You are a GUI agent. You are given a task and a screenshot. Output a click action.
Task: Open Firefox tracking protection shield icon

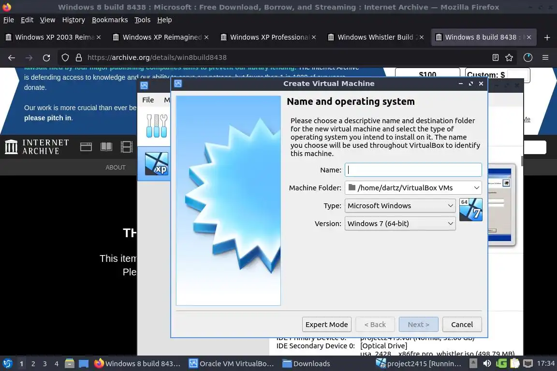pyautogui.click(x=65, y=57)
